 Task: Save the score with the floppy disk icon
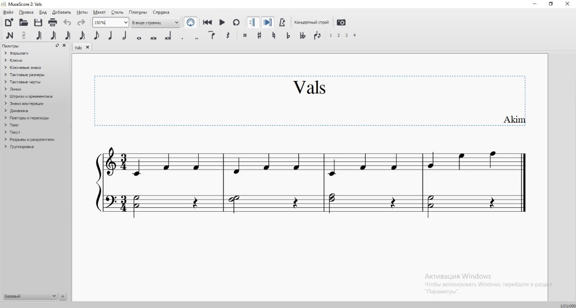click(38, 23)
